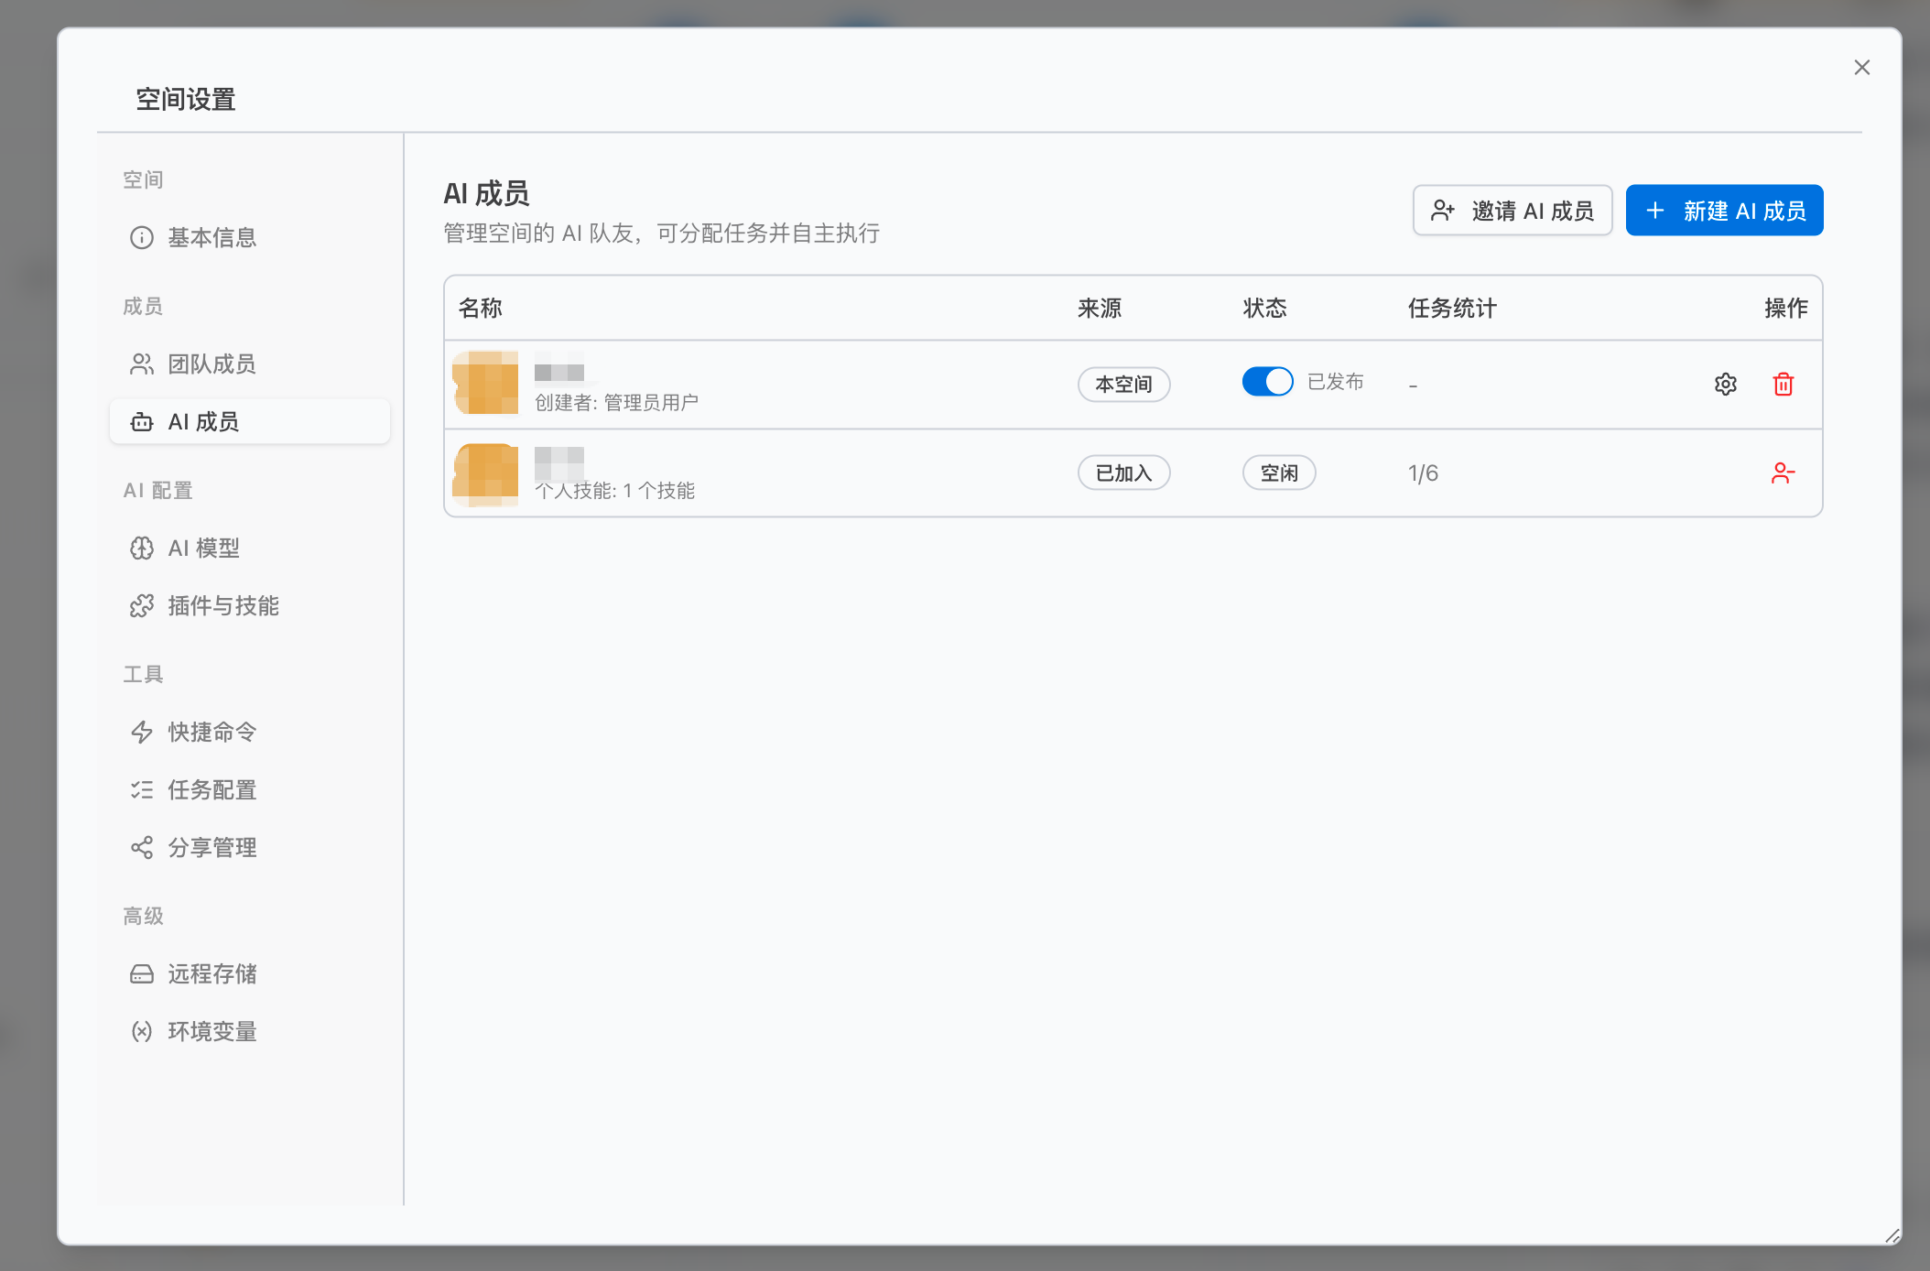
Task: Delete the first AI member via trash icon
Action: pos(1783,384)
